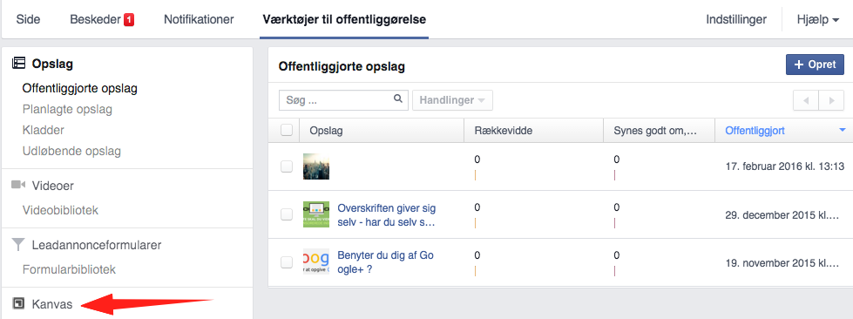Open Offentliggjorte opslag in sidebar

pos(80,88)
